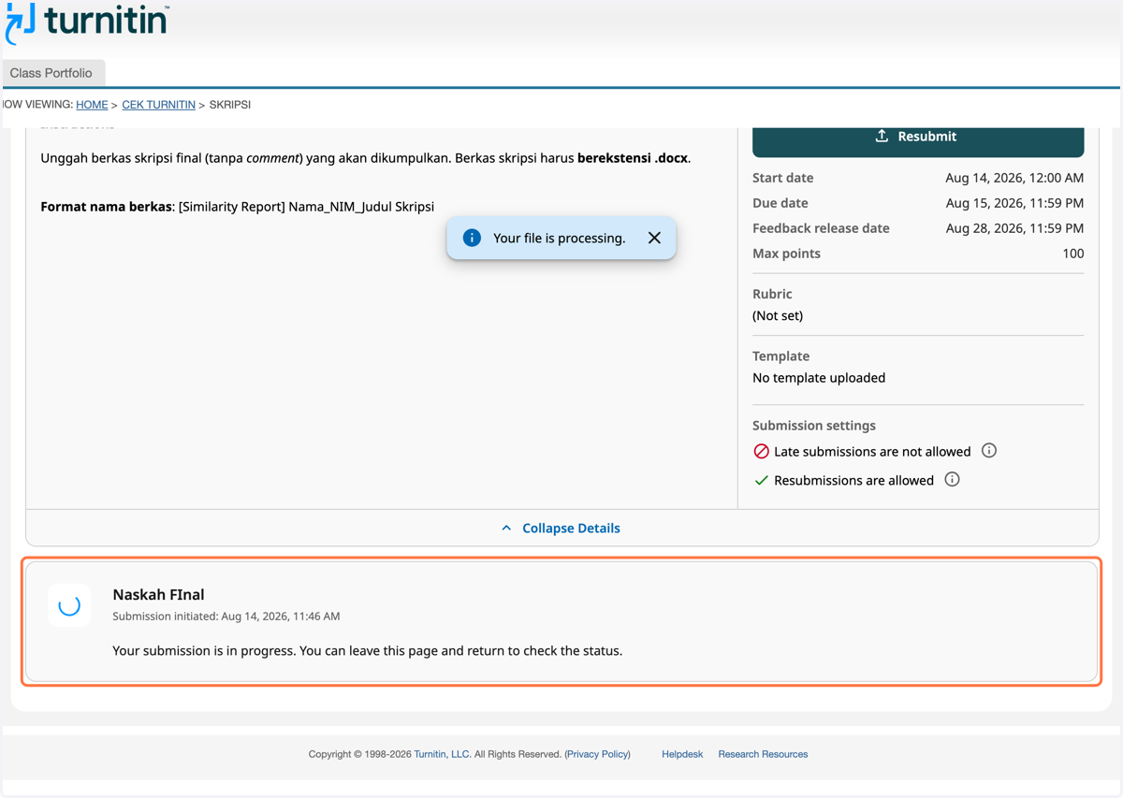
Task: Click the Due date value Aug 15
Action: pos(1014,203)
